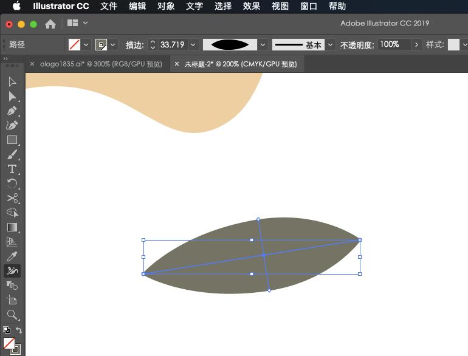Select the Artboard tool

coord(12,300)
